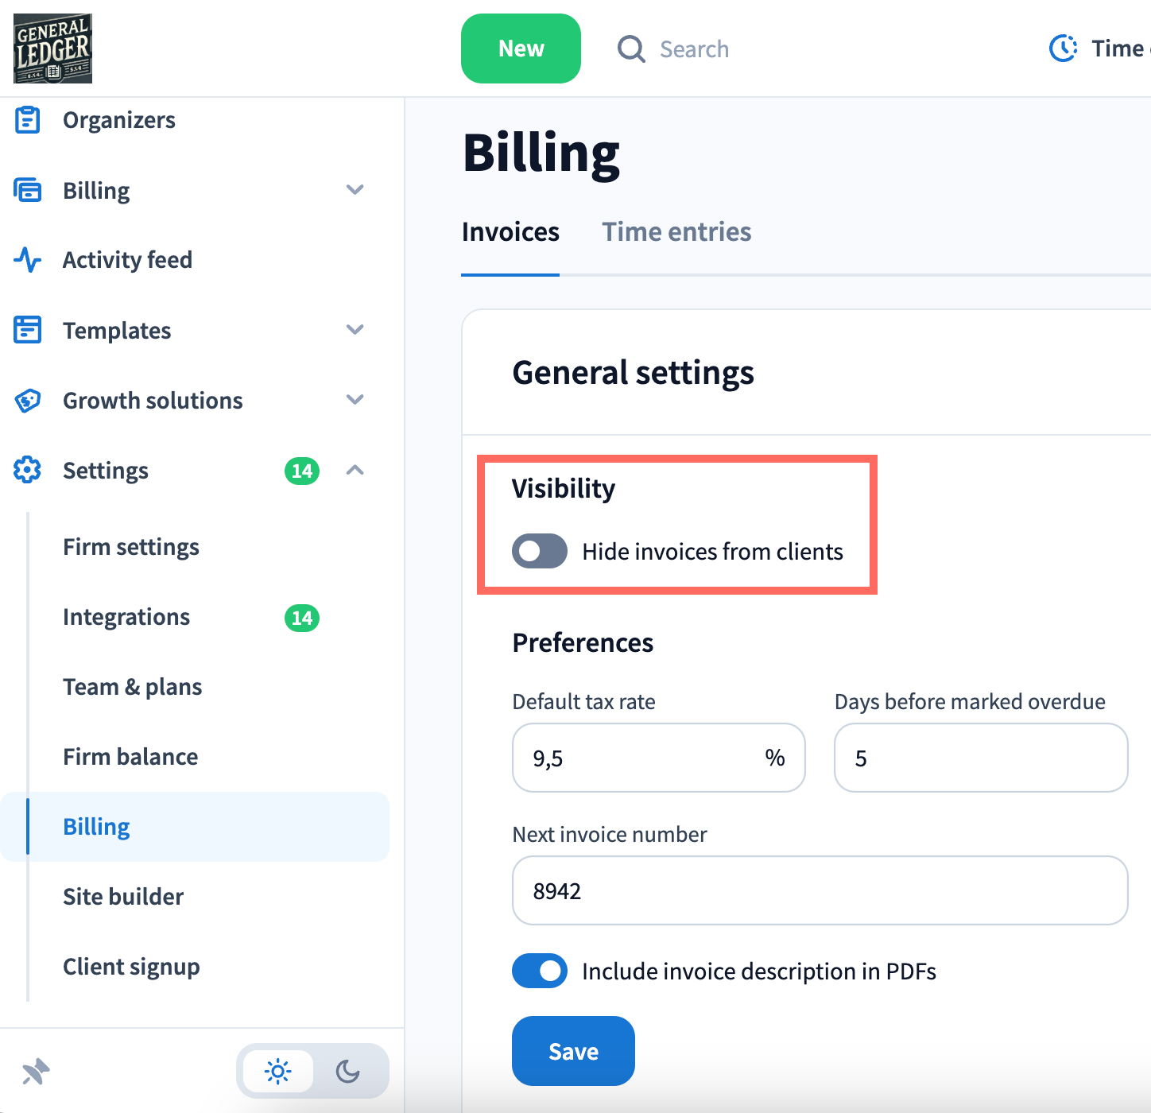Click the Activity feed pulse icon
This screenshot has height=1113, width=1151.
(28, 260)
